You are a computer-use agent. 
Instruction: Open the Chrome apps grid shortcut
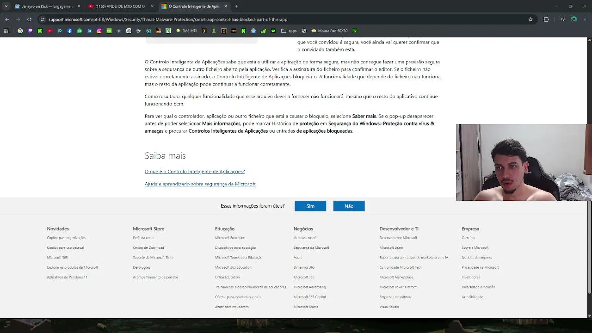coord(6,31)
